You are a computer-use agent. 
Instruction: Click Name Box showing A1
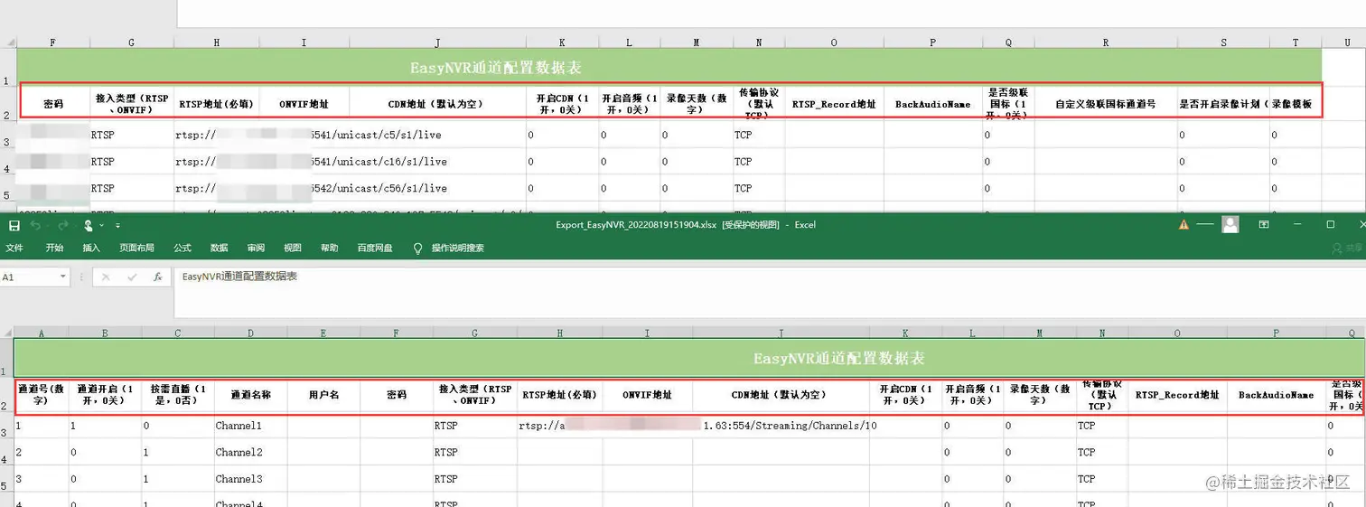point(28,277)
